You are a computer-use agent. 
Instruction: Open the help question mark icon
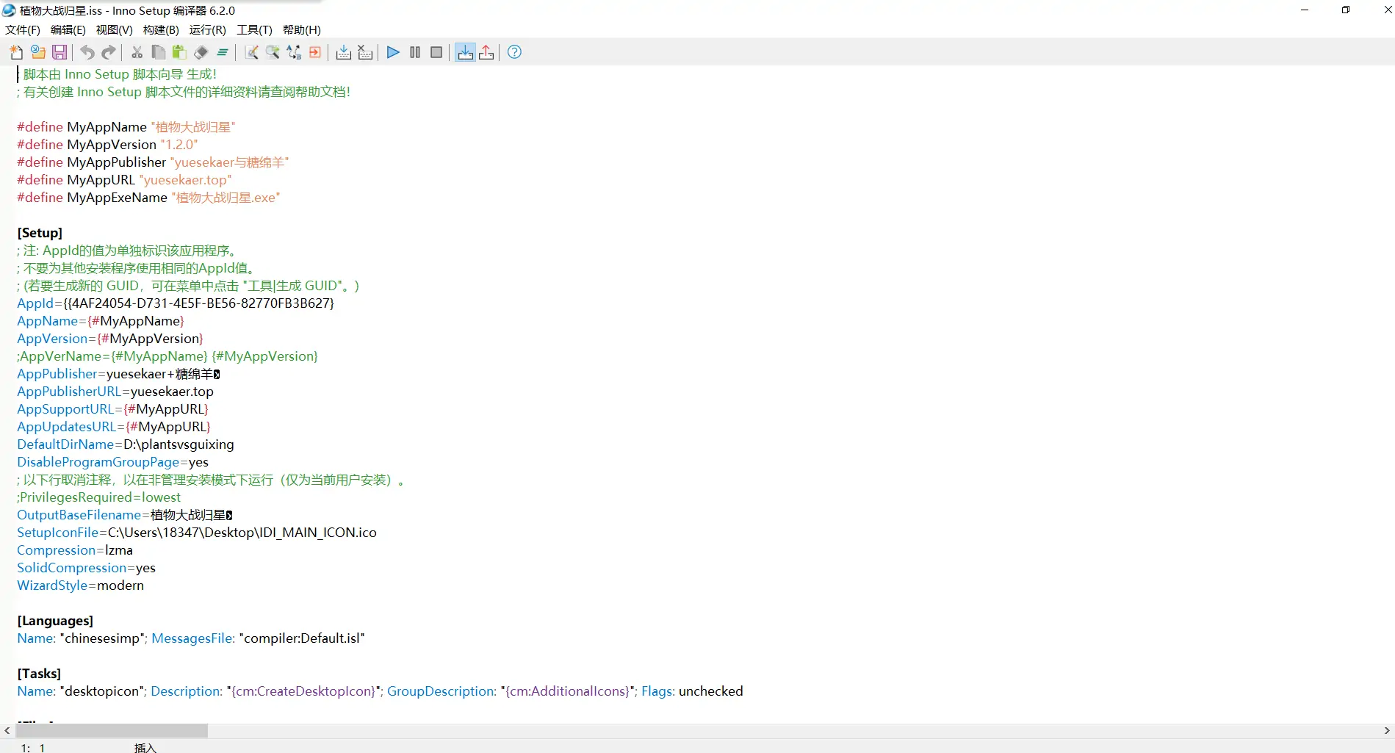514,52
